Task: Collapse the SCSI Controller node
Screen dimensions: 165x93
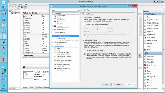Action: [x=53, y=30]
